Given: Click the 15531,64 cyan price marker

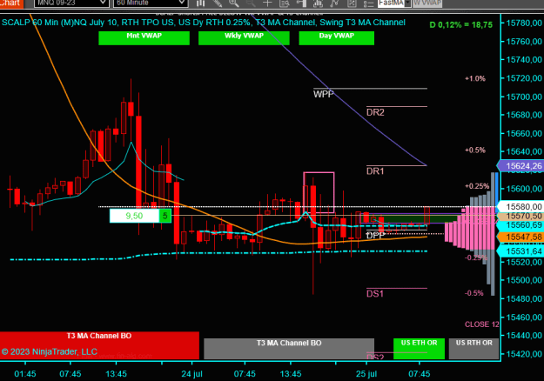Looking at the screenshot, I should point(521,251).
